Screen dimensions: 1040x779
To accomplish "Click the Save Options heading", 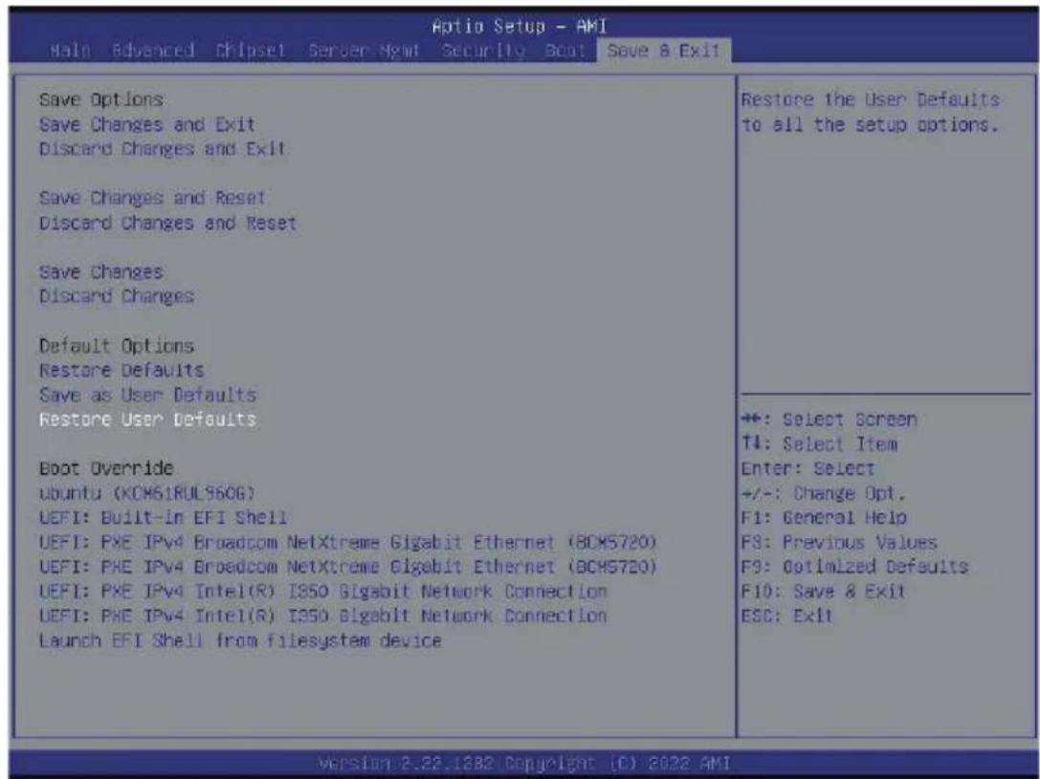I will point(100,100).
